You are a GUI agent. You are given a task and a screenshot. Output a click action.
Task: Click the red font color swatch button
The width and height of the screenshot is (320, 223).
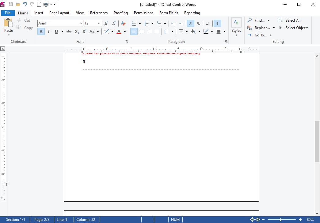[x=119, y=32]
